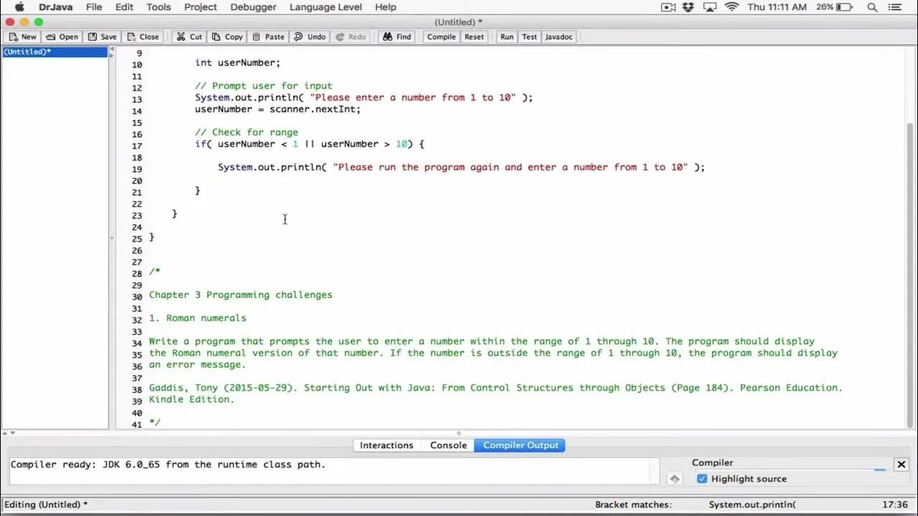Click the 17:36 cursor position indicator
The width and height of the screenshot is (918, 516).
click(895, 505)
